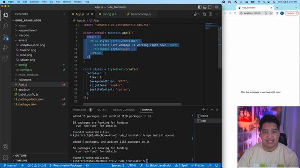Open the Terminal menu in menu bar
This screenshot has width=300, height=168.
(x=67, y=2)
